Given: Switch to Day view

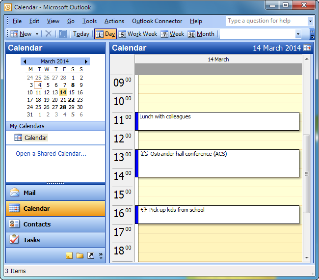Looking at the screenshot, I should point(106,34).
